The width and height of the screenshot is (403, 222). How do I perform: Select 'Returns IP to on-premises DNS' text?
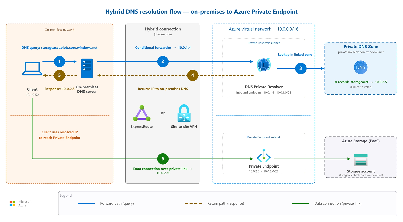click(x=163, y=89)
